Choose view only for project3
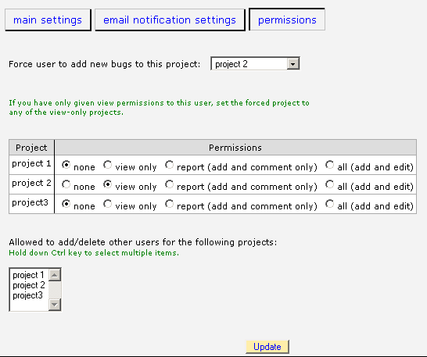This screenshot has width=427, height=357. (108, 204)
